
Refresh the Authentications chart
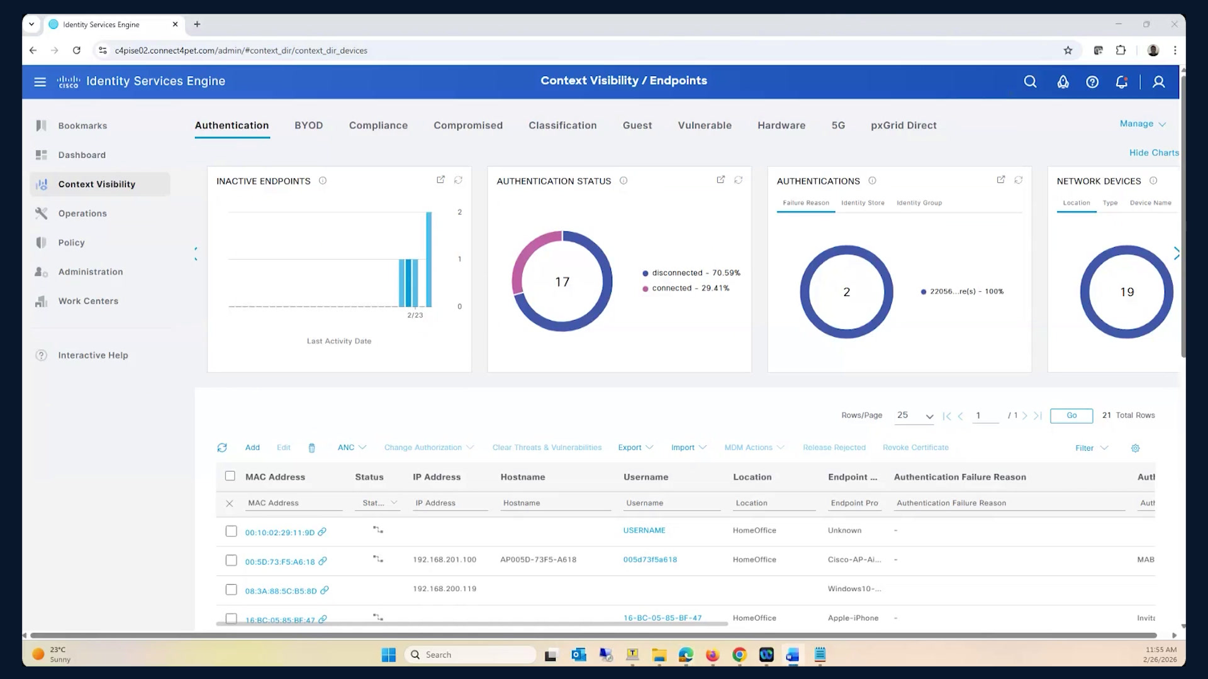1018,180
